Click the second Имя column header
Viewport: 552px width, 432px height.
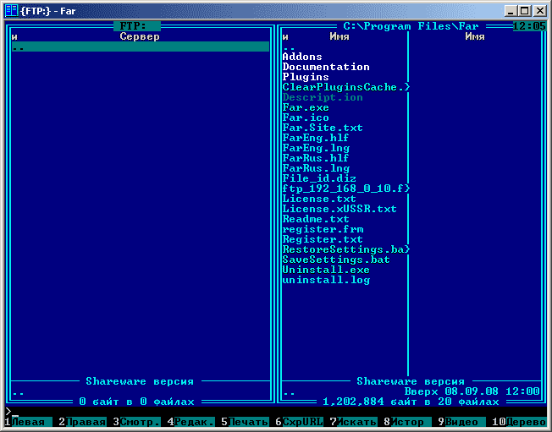coord(475,36)
